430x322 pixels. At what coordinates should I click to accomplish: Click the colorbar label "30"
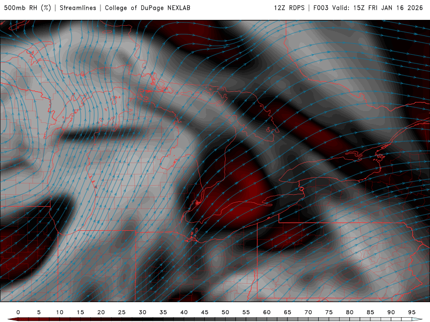[x=142, y=312]
